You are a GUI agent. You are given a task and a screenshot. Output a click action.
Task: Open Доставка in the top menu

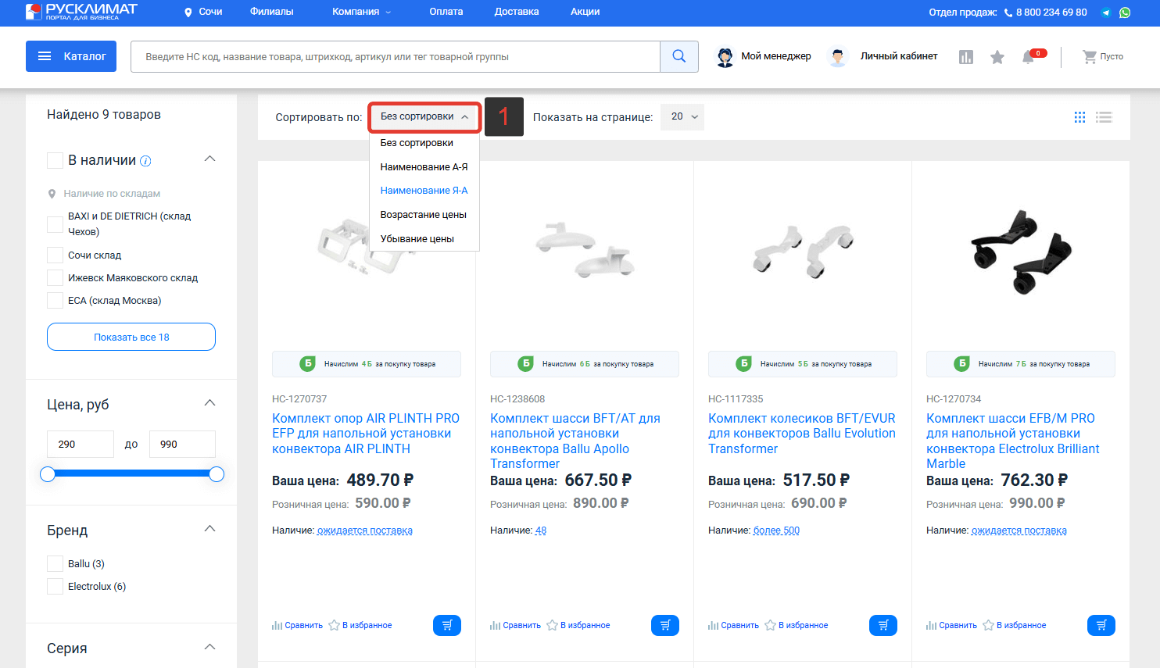517,12
